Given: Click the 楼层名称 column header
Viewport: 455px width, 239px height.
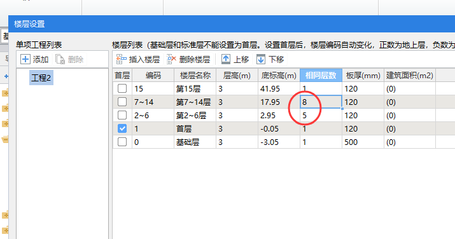Looking at the screenshot, I should [195, 75].
